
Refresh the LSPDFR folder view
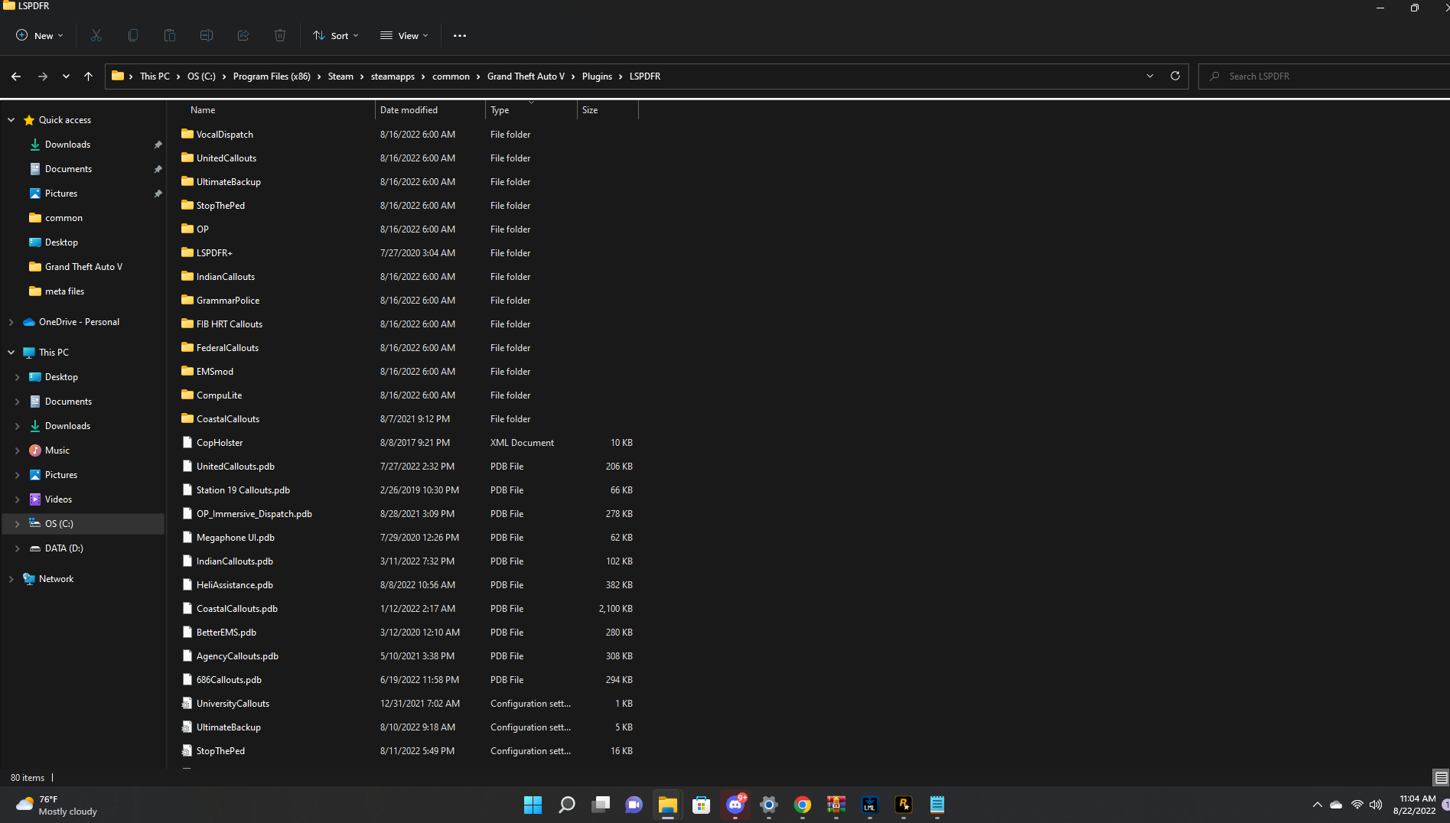(1175, 76)
